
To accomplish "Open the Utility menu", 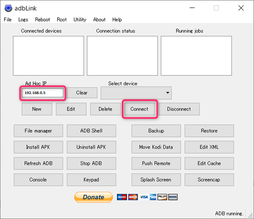I will pyautogui.click(x=80, y=19).
